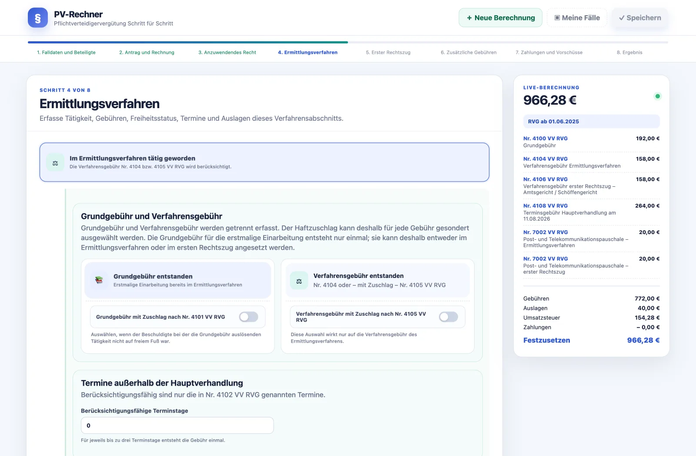Viewport: 696px width, 456px height.
Task: Go to step 8 Ergebnis
Action: pos(629,53)
